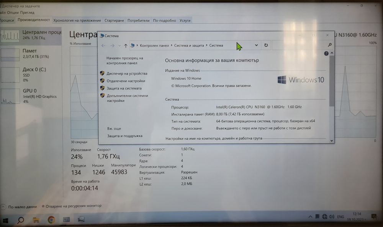Screen dimensions: 383x227
Task: Click the По-малко данни button
Action: [19, 207]
